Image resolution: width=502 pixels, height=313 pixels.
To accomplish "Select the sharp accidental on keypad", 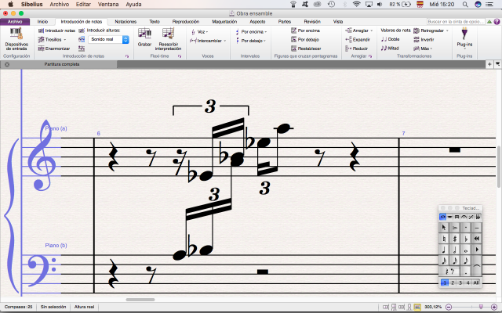I will tap(455, 238).
